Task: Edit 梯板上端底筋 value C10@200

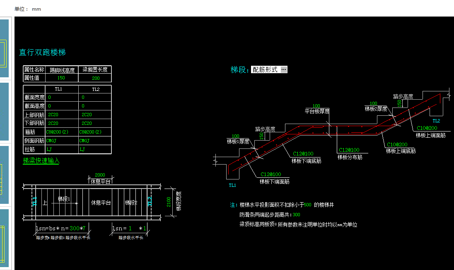Action: point(397,145)
